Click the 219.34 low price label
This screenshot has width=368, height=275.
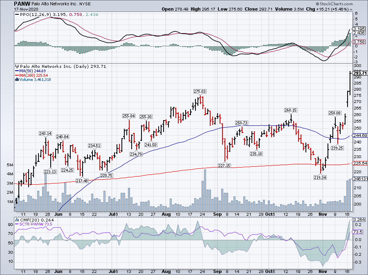[x=320, y=177]
